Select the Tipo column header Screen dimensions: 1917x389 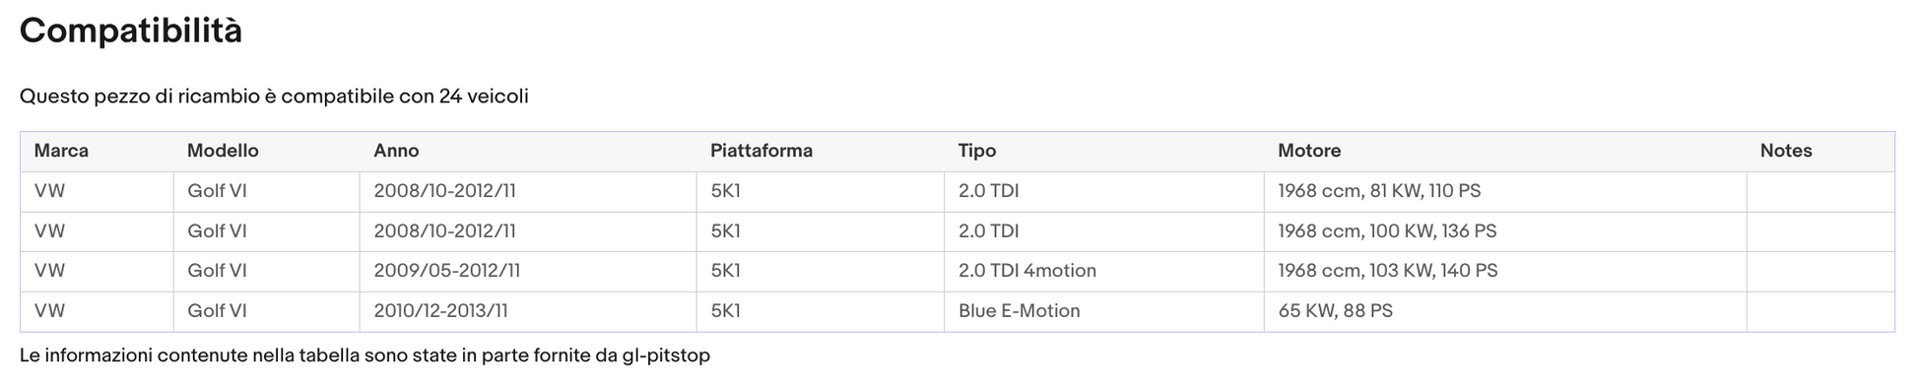pos(1103,152)
